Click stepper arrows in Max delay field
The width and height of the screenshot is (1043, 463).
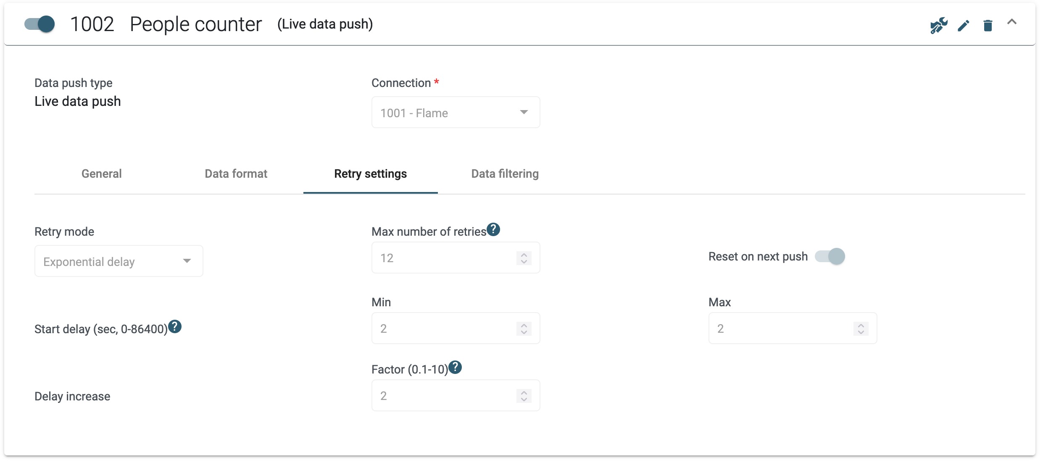tap(861, 329)
